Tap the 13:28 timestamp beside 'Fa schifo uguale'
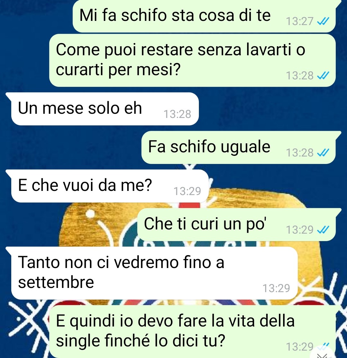This screenshot has height=358, width=347. point(299,153)
